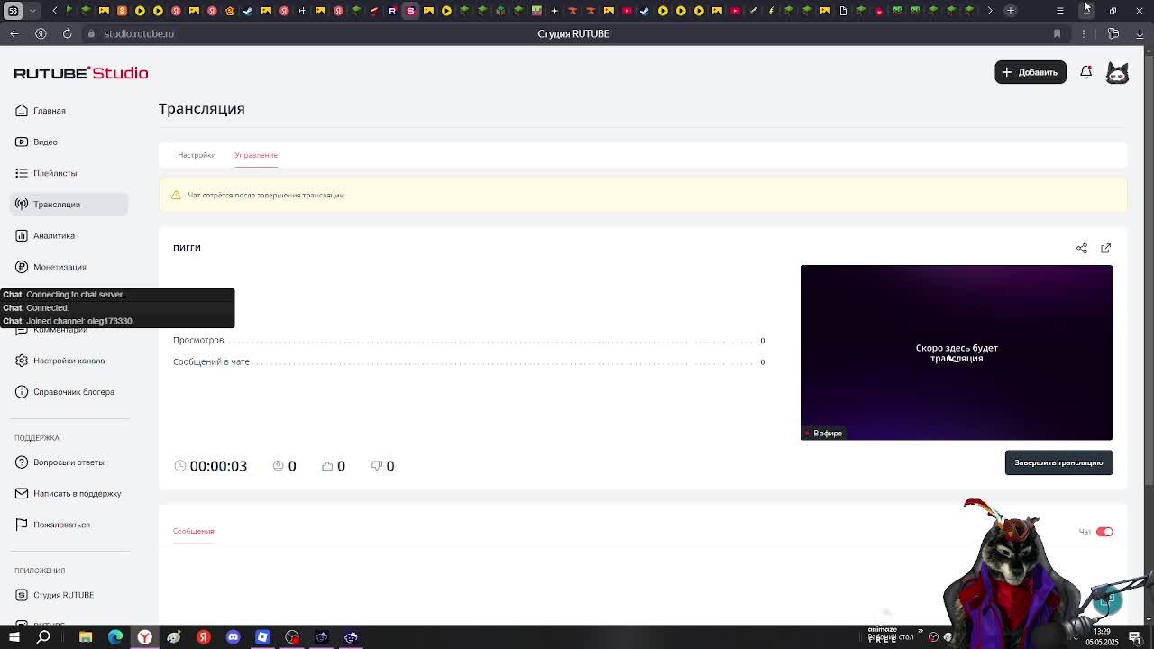Open the Главная sidebar item

pos(50,111)
